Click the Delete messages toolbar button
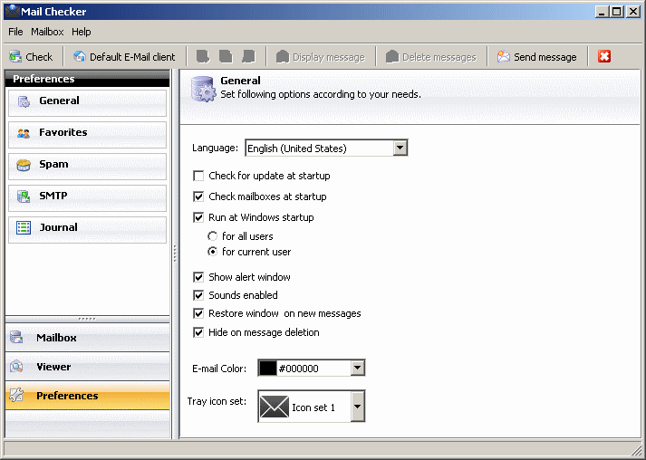Viewport: 646px width, 460px height. pyautogui.click(x=431, y=56)
